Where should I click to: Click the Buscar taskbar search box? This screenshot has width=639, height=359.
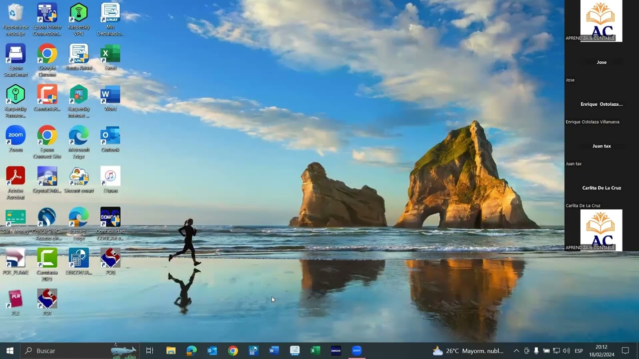tap(80, 351)
